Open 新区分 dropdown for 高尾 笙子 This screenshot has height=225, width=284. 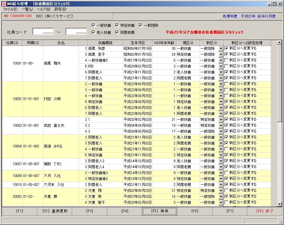click(221, 54)
